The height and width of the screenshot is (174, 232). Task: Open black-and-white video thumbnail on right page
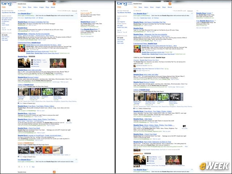click(x=175, y=97)
